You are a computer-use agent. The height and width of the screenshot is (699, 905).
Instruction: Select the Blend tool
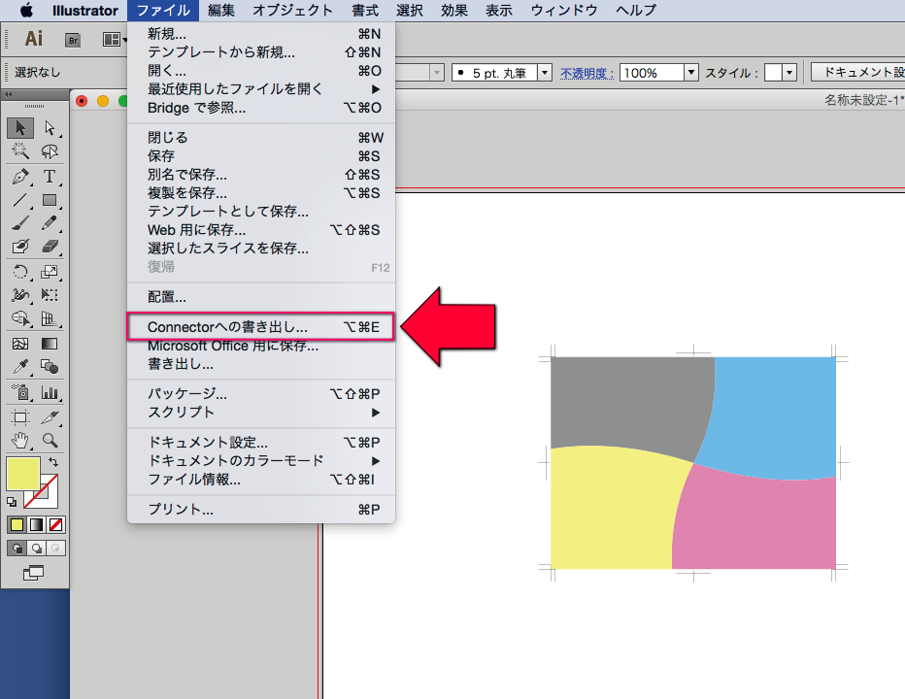(x=50, y=367)
